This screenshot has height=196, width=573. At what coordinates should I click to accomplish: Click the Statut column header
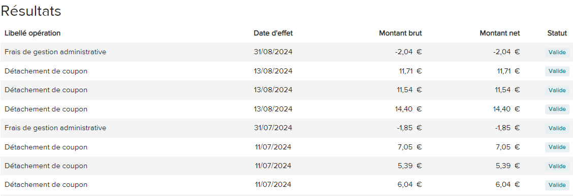point(557,33)
